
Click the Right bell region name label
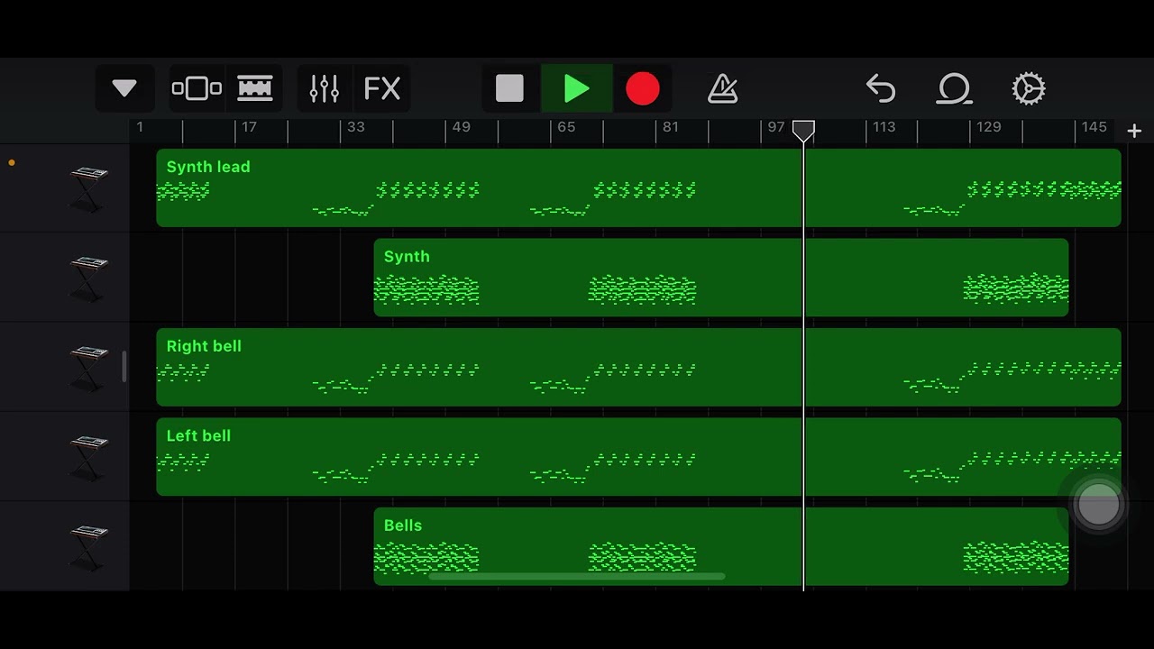pos(204,346)
